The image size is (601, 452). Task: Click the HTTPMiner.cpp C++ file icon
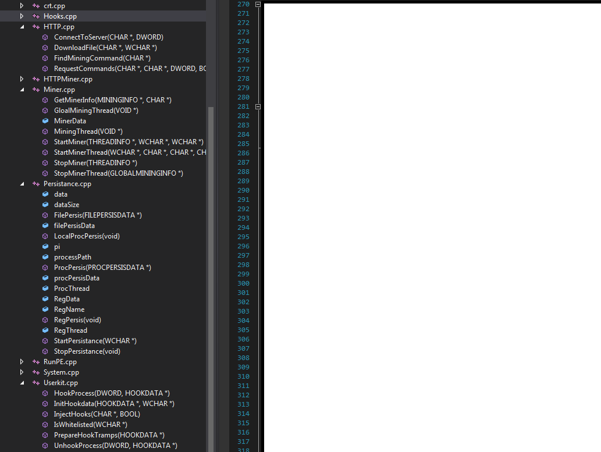click(36, 79)
